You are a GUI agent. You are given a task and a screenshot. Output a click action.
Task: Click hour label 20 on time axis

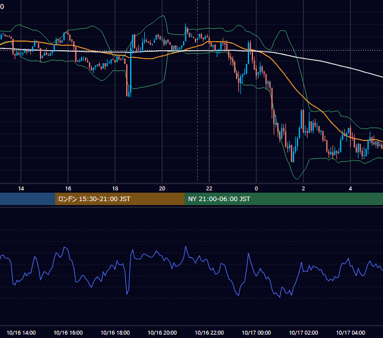click(x=162, y=189)
